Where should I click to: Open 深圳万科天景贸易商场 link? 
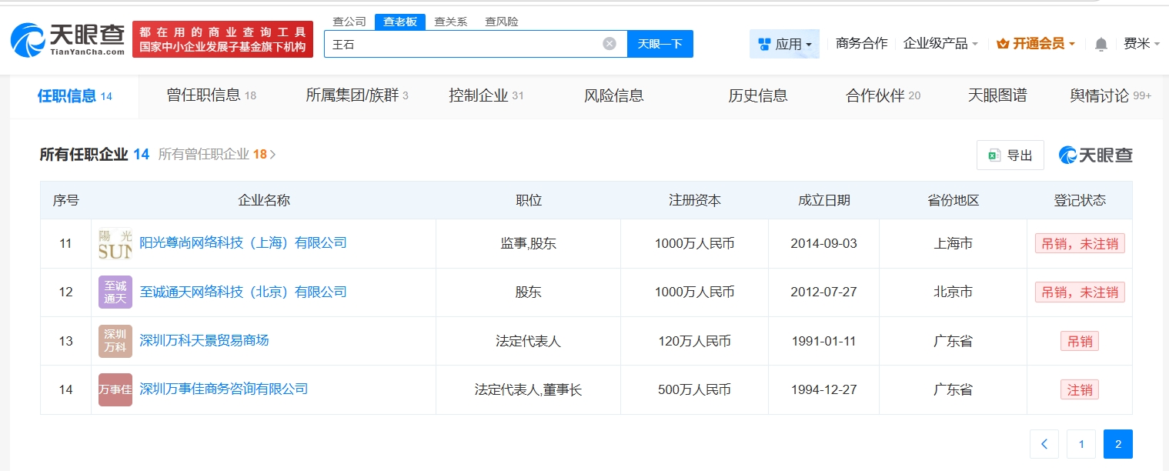(x=204, y=340)
